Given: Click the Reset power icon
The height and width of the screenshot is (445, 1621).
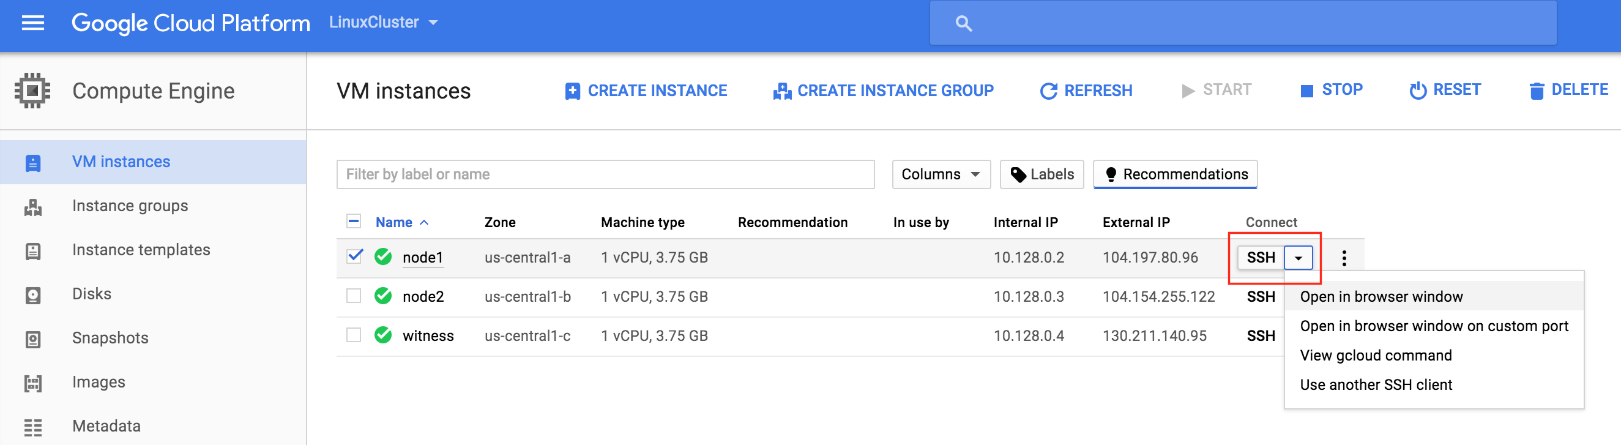Looking at the screenshot, I should 1418,91.
